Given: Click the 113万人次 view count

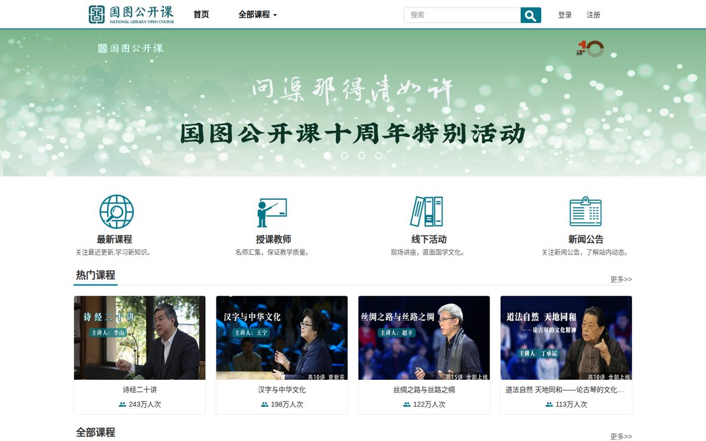Looking at the screenshot, I should pos(572,405).
